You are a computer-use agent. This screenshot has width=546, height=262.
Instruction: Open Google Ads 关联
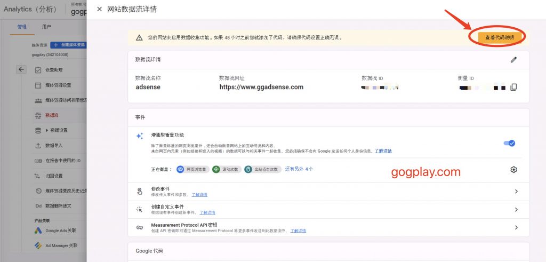click(x=61, y=231)
